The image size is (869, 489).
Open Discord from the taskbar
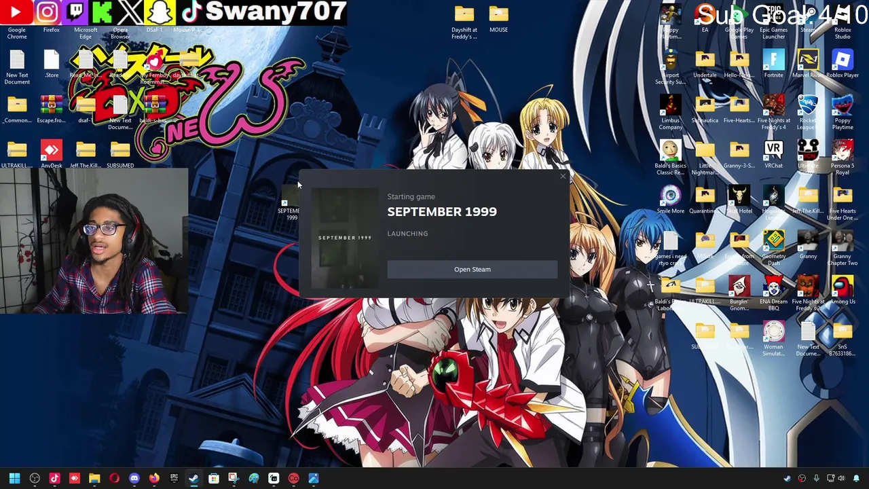tap(134, 478)
